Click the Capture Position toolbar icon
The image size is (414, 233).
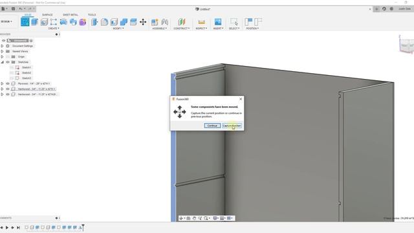(x=248, y=22)
